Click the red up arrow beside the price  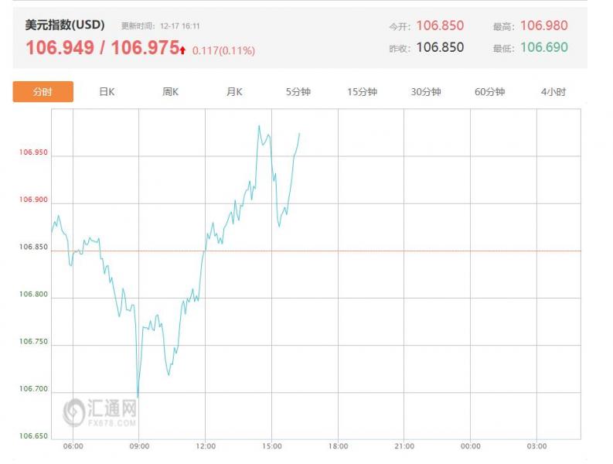(182, 50)
